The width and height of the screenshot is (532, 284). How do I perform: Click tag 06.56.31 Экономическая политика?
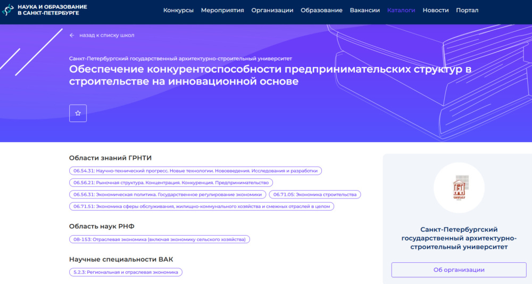coord(167,194)
